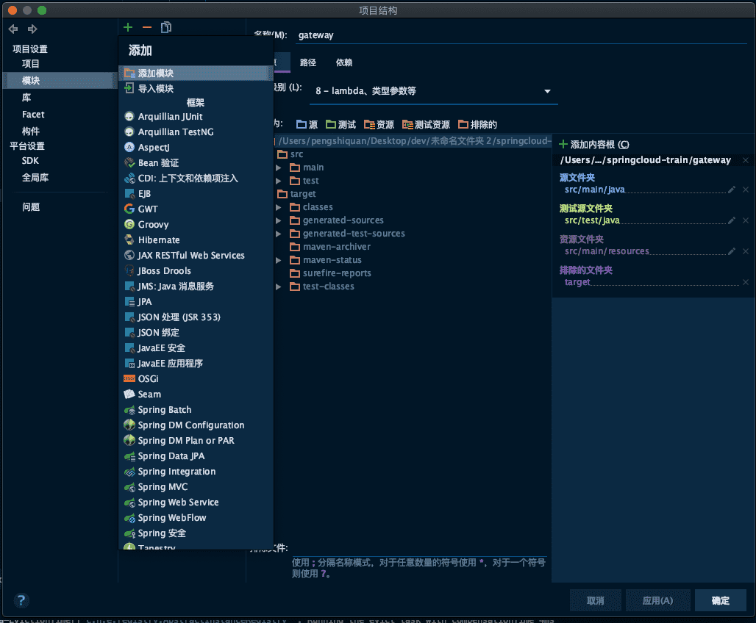Click the green plus add icon
756x623 pixels.
tap(128, 27)
